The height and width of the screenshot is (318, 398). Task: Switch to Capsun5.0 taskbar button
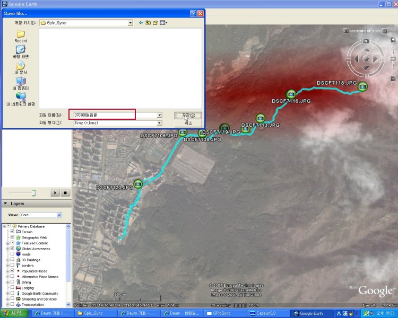pos(269,313)
